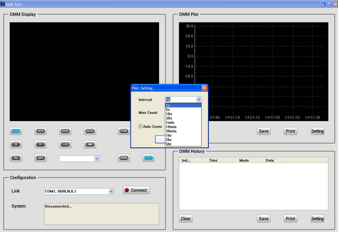Select frequency (Hz) mode
The image size is (338, 232).
[x=16, y=158]
